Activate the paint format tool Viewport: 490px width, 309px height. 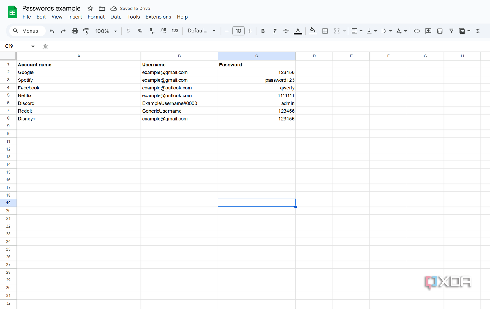86,31
